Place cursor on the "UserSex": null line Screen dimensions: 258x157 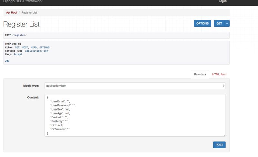click(60, 109)
